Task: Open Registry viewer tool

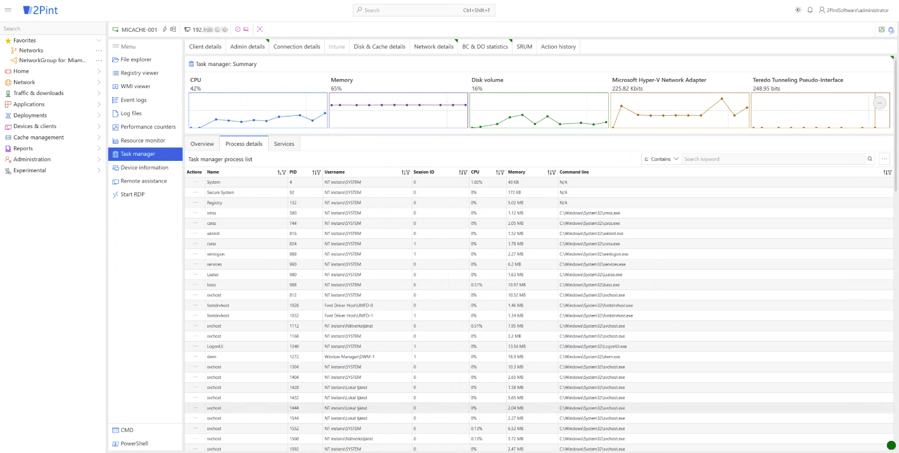Action: (x=145, y=73)
